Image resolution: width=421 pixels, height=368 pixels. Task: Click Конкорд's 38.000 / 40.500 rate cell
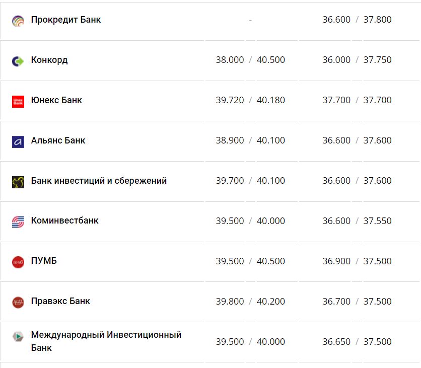[x=250, y=60]
